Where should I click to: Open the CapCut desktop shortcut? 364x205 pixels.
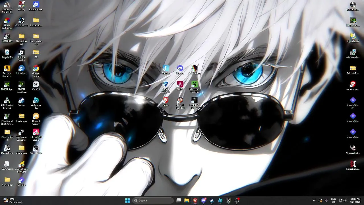coord(36,86)
